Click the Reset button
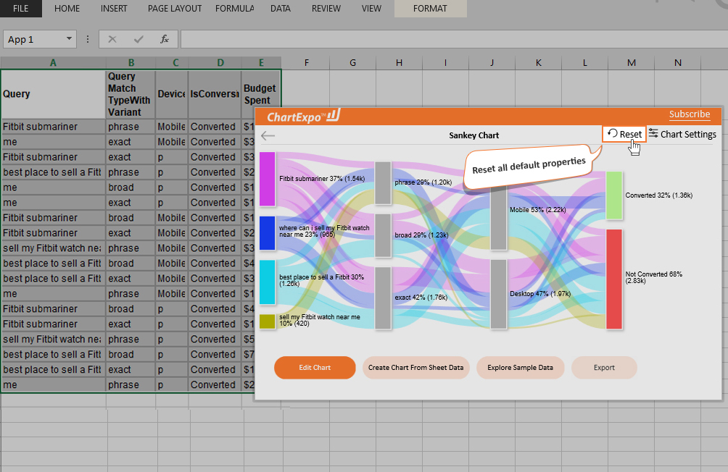Image resolution: width=728 pixels, height=472 pixels. [624, 134]
